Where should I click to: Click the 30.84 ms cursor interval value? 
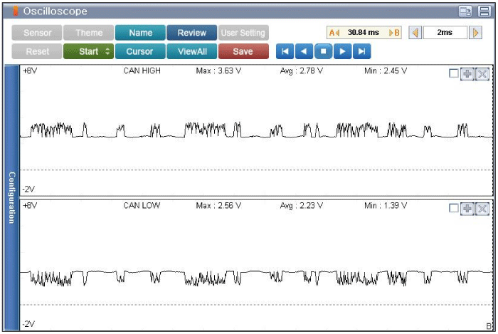point(364,33)
